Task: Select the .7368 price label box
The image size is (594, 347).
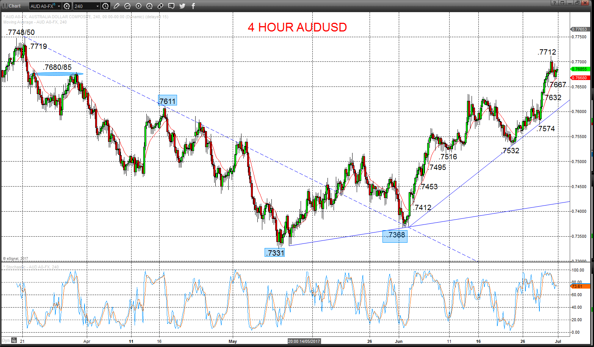Action: 395,236
